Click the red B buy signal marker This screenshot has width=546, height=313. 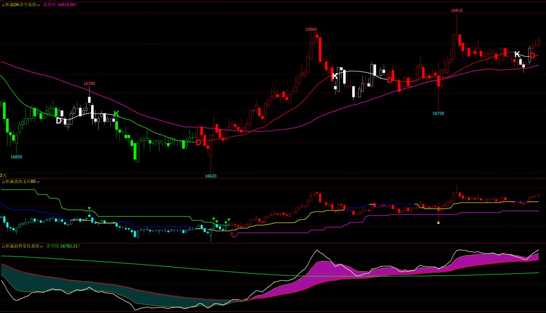(x=232, y=234)
